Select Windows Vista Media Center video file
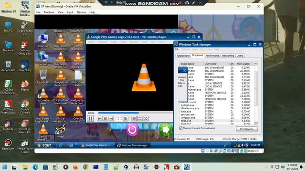Screen dimensions: 305x171 click(x=78, y=96)
